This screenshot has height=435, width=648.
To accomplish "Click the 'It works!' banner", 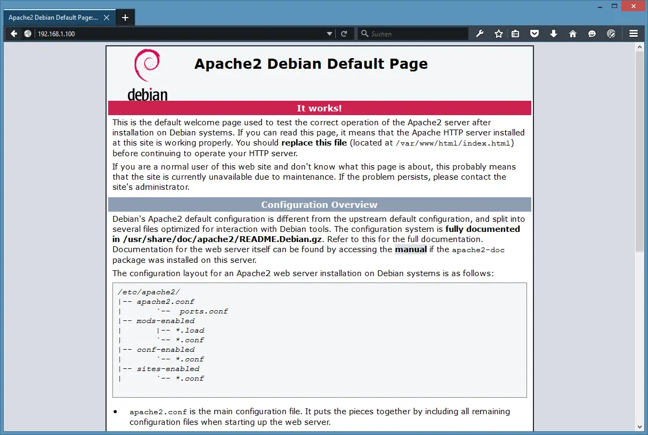I will click(x=320, y=108).
